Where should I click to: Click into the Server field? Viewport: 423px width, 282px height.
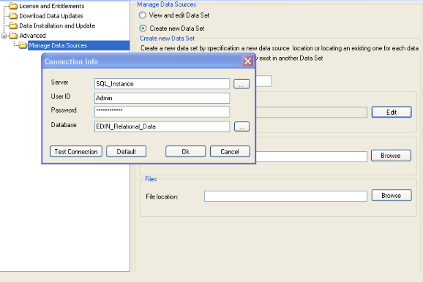162,84
